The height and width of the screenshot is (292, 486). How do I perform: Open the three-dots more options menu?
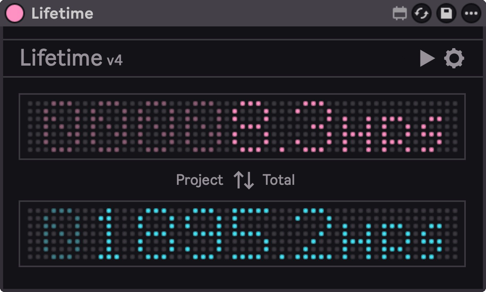point(471,14)
